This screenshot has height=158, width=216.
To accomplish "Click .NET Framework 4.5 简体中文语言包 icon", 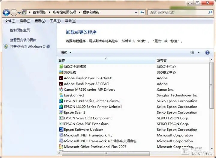I will point(61,141).
